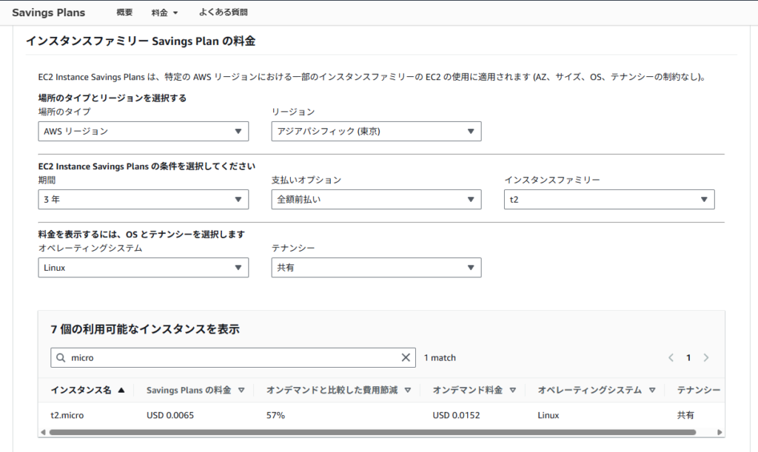758x452 pixels.
Task: Go to next page with right chevron
Action: (705, 358)
